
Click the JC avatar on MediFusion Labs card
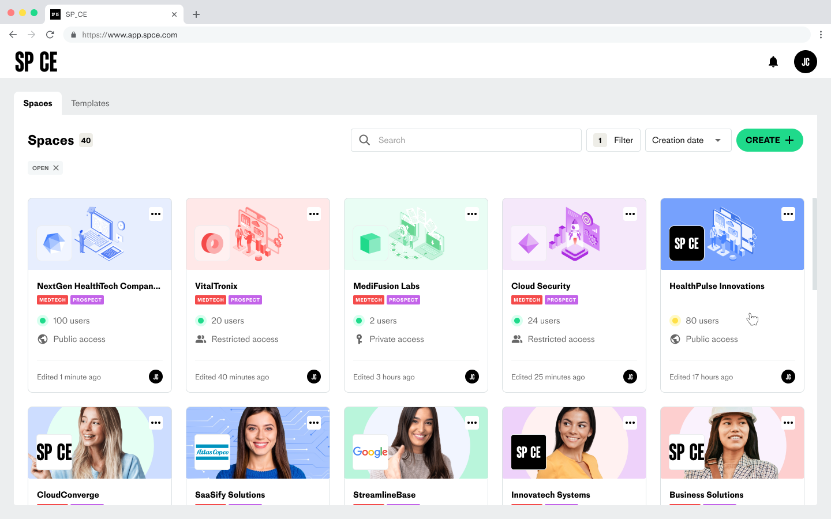click(472, 377)
